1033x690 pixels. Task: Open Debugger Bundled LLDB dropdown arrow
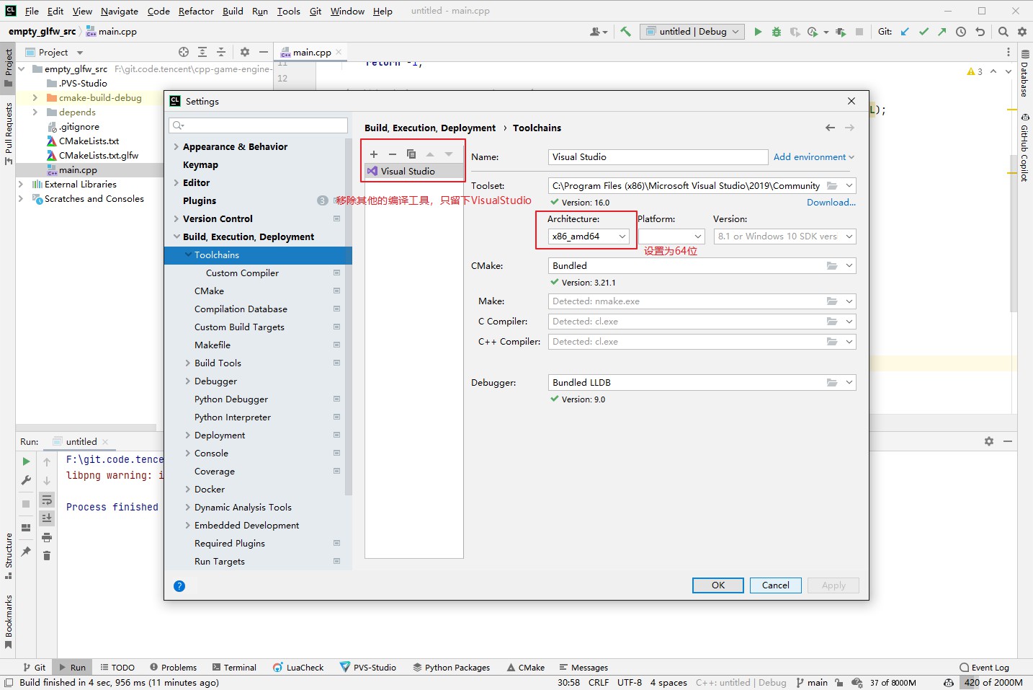(x=849, y=383)
